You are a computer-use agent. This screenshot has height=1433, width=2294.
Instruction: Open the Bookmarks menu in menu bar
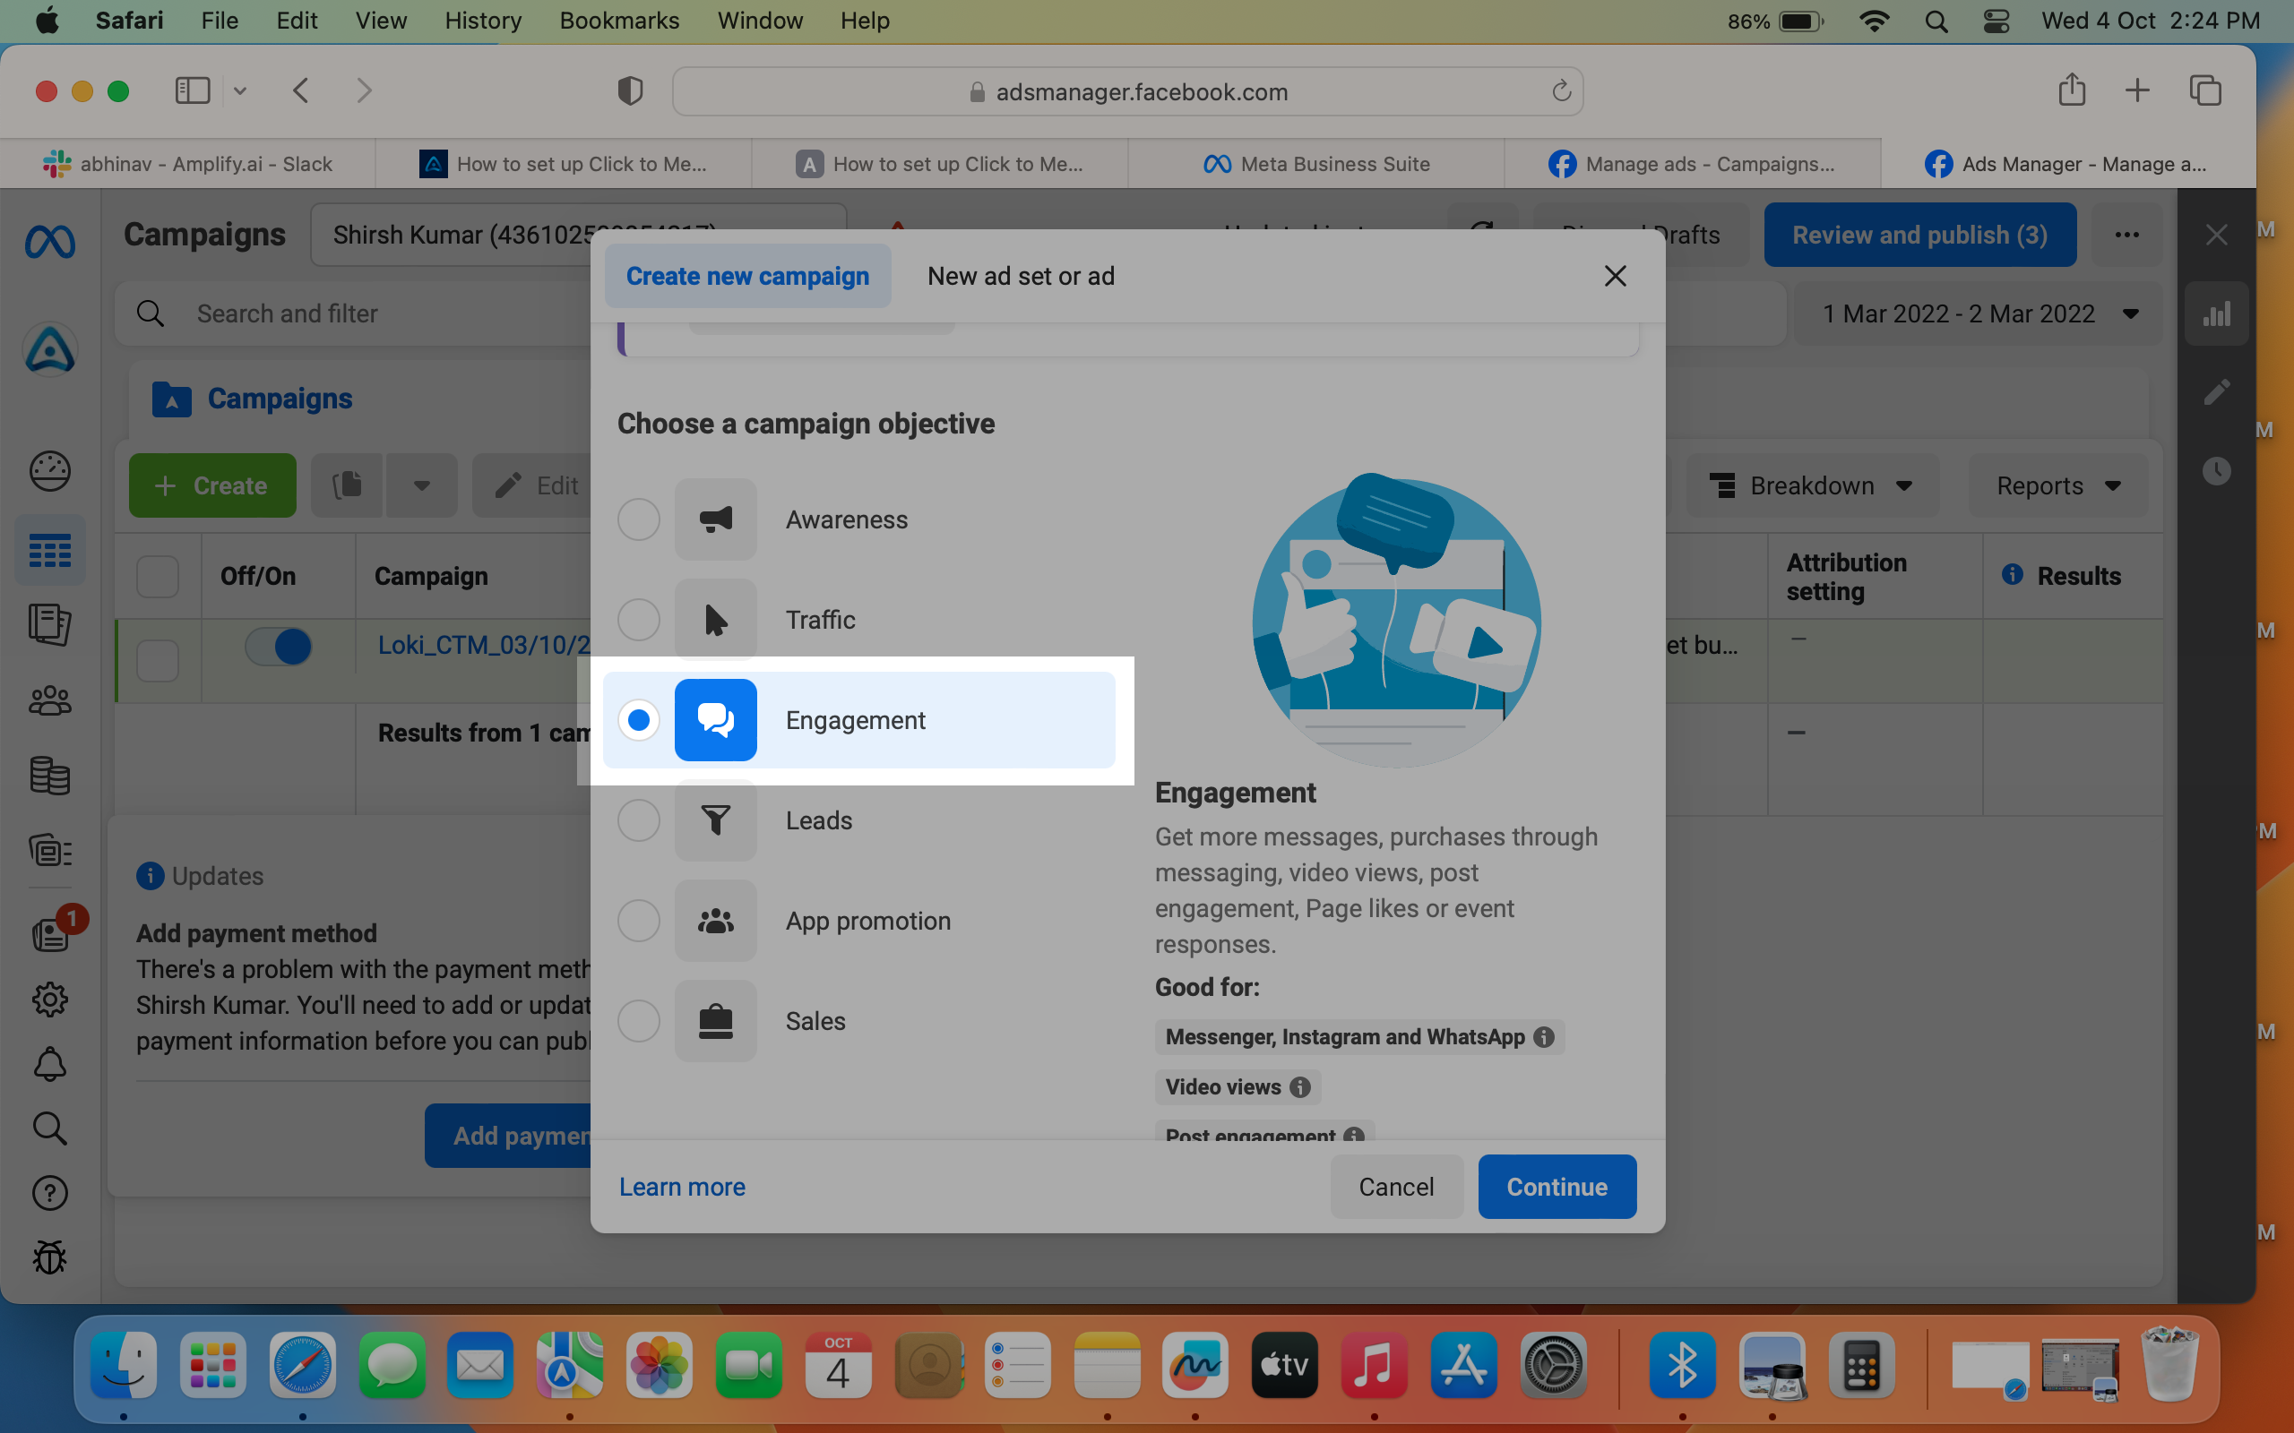point(619,20)
